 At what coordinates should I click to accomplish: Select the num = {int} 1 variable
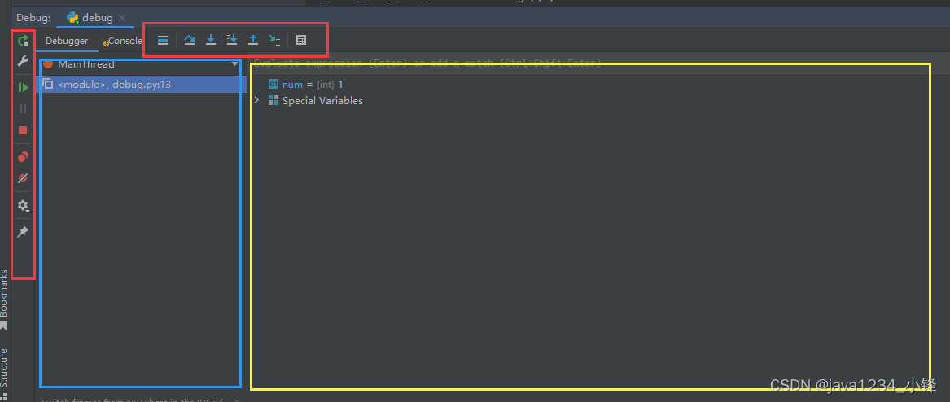point(305,84)
